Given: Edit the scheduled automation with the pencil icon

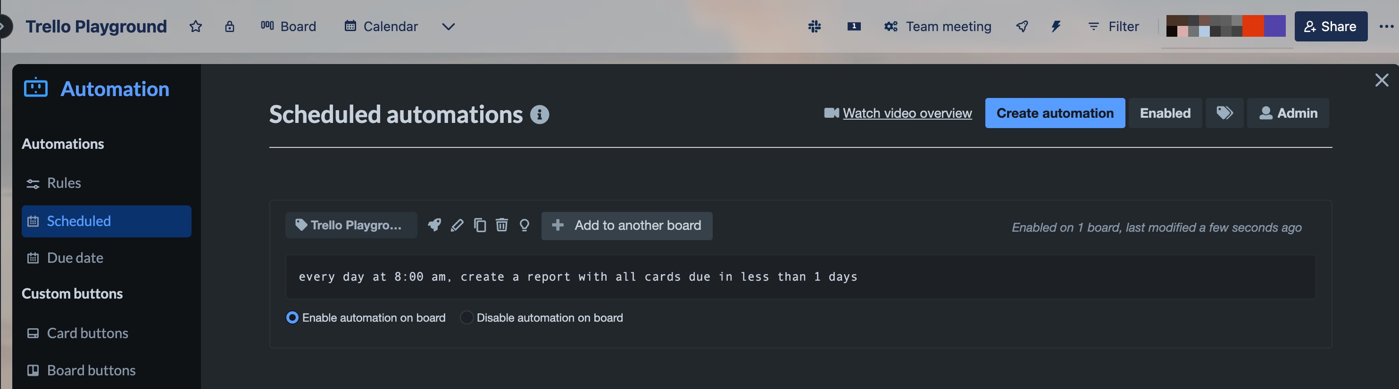Looking at the screenshot, I should point(457,225).
